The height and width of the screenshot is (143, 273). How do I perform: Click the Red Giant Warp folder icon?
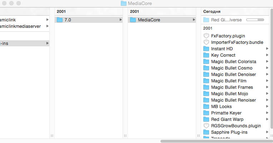206,119
